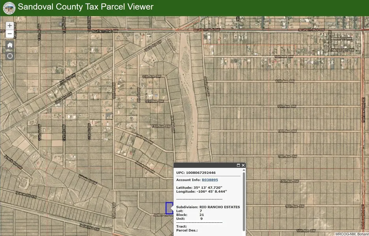The width and height of the screenshot is (369, 236).
Task: Close the parcel info popup
Action: click(243, 166)
